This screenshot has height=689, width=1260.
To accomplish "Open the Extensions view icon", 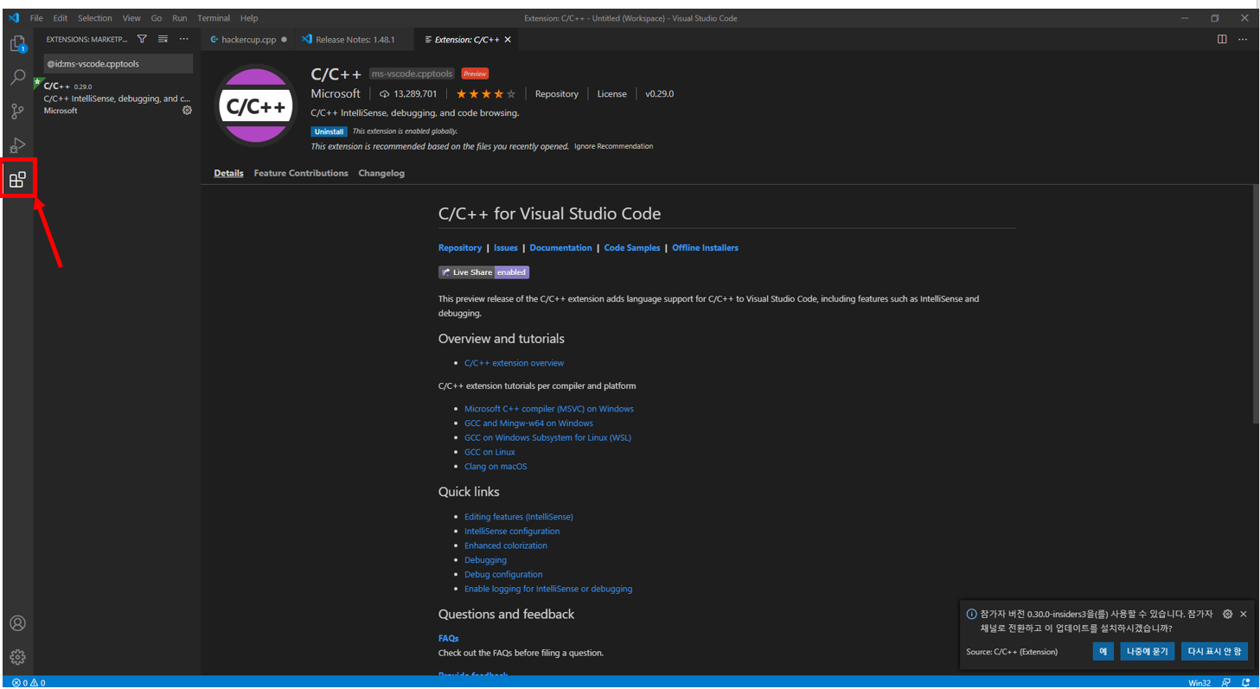I will [x=17, y=180].
